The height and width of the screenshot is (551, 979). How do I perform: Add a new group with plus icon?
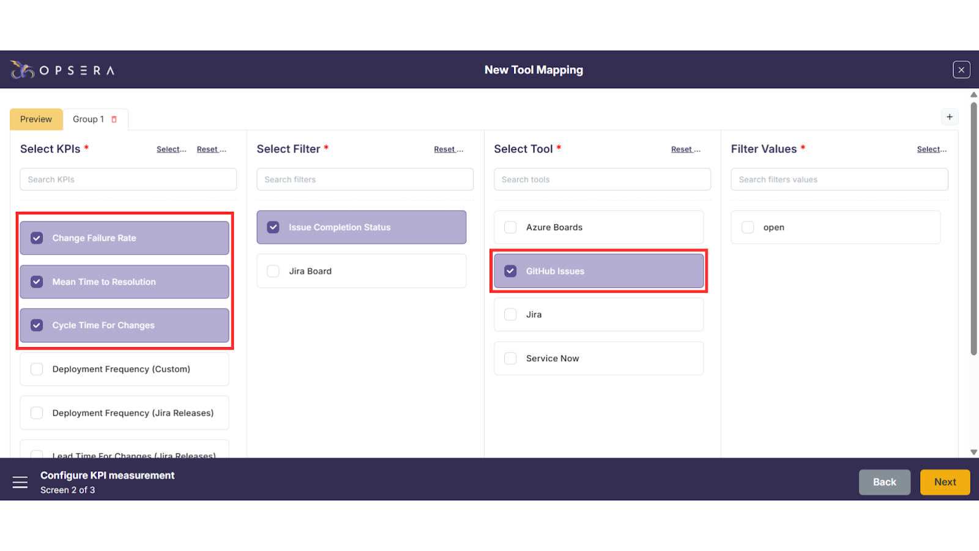coord(950,117)
